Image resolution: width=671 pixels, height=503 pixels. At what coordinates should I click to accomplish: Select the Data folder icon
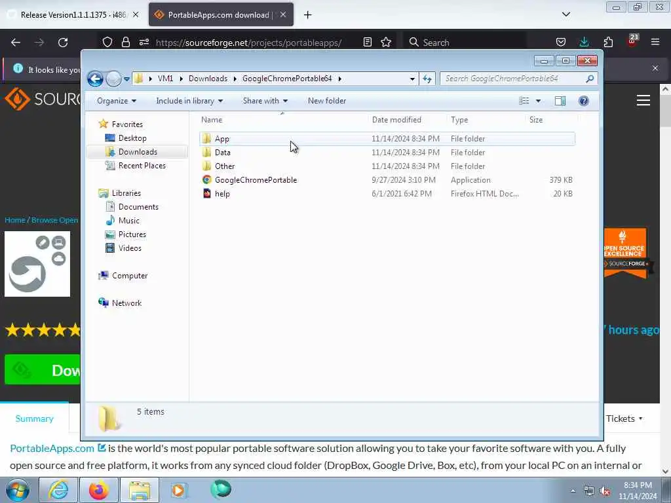[x=206, y=152]
